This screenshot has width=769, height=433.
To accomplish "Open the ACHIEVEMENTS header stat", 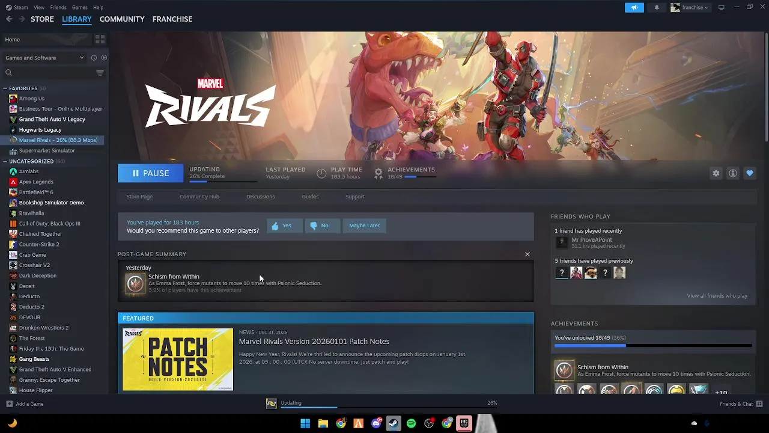I will [404, 173].
